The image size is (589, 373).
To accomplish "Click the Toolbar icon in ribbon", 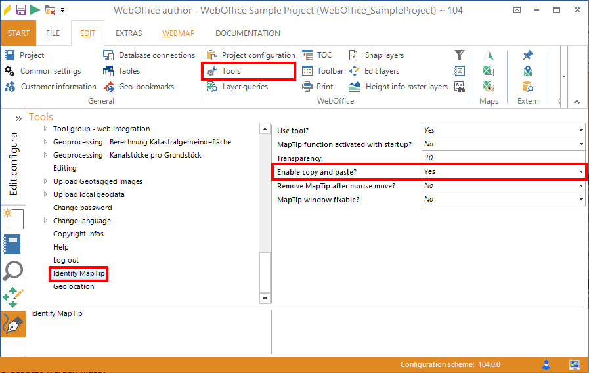I will 307,71.
